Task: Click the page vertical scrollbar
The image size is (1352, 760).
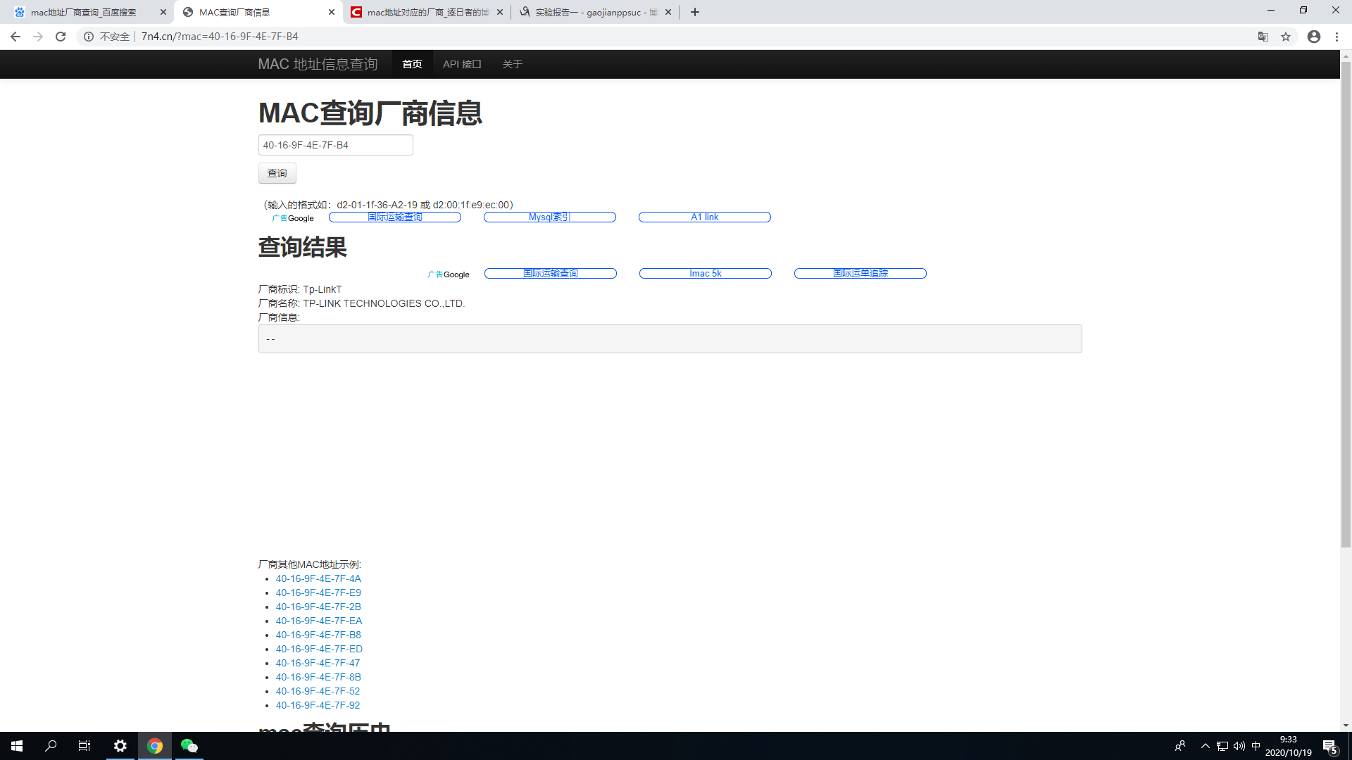Action: click(x=1346, y=303)
